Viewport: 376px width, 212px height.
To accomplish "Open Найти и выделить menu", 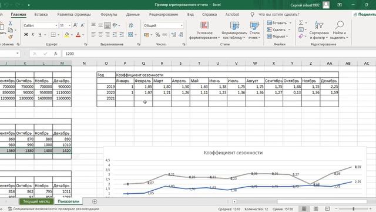I will click(339, 30).
